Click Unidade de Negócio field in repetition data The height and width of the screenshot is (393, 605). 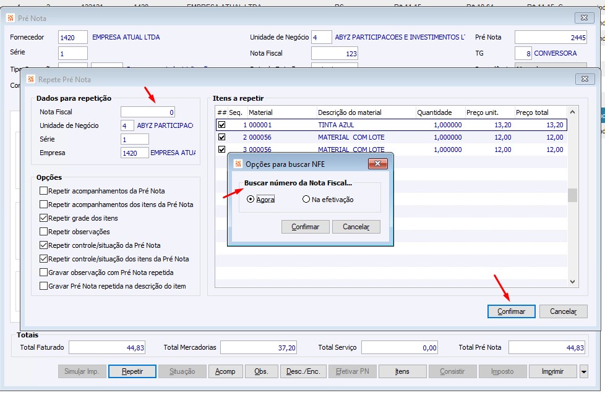[127, 125]
